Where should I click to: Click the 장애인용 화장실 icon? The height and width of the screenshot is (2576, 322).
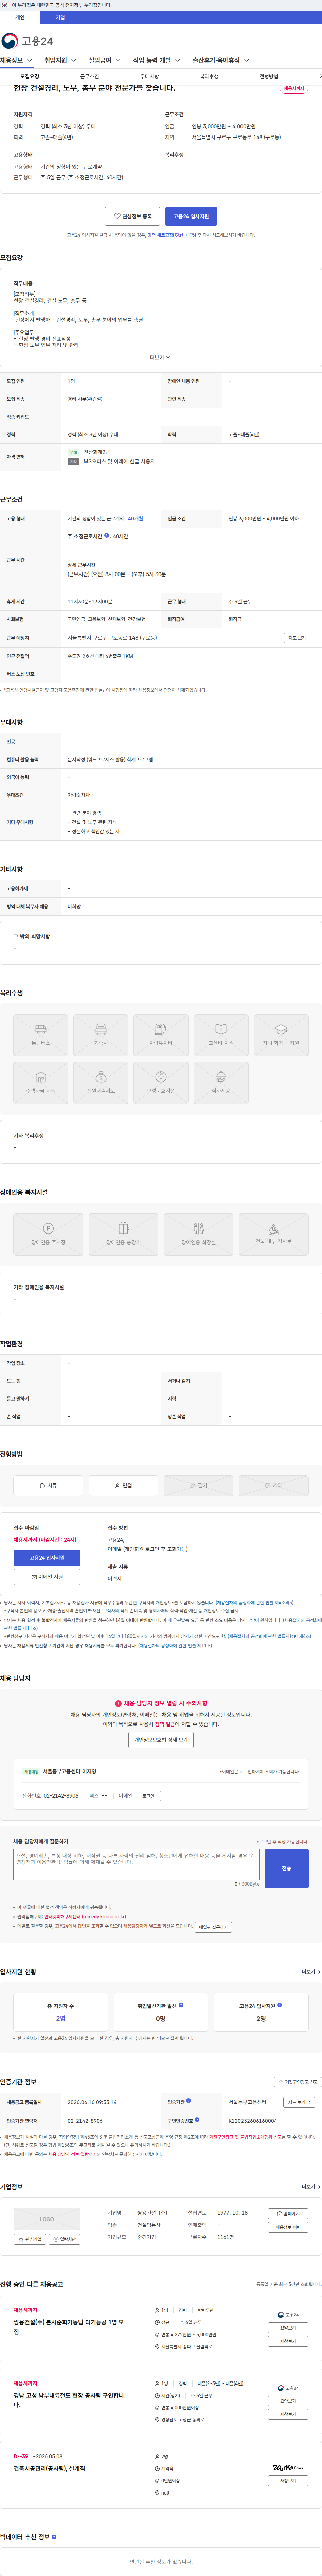pos(198,1234)
